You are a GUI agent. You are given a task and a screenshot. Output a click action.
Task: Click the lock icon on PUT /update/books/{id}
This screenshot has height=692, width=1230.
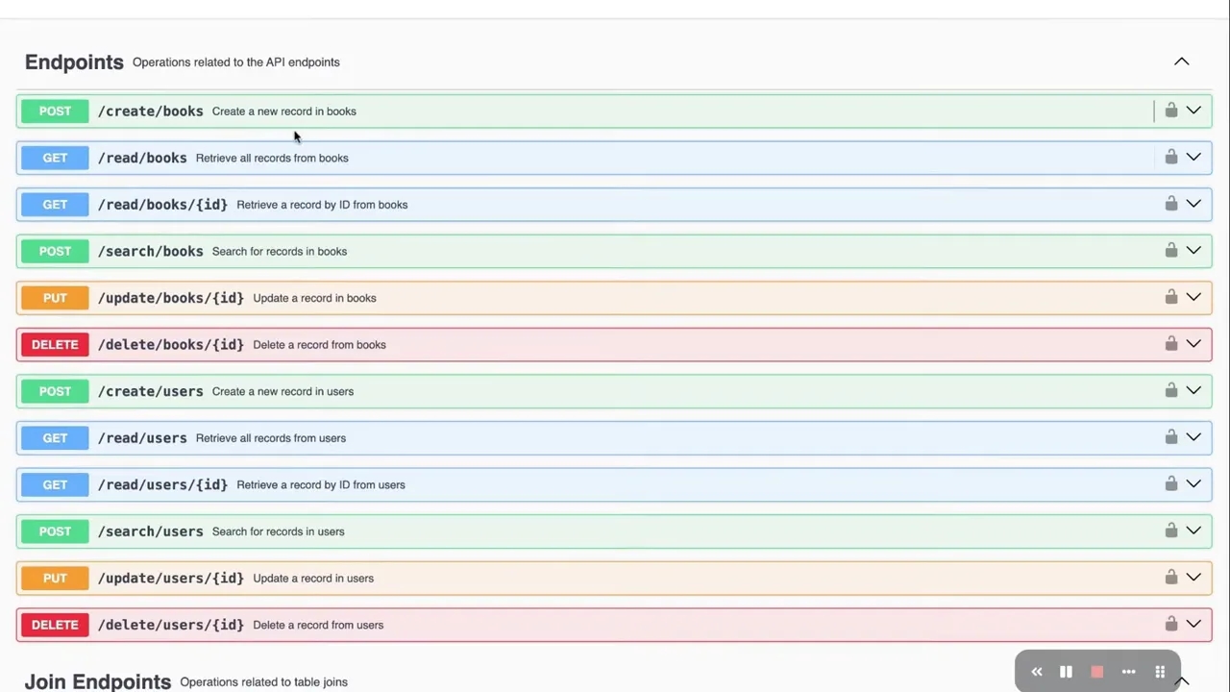click(x=1170, y=297)
